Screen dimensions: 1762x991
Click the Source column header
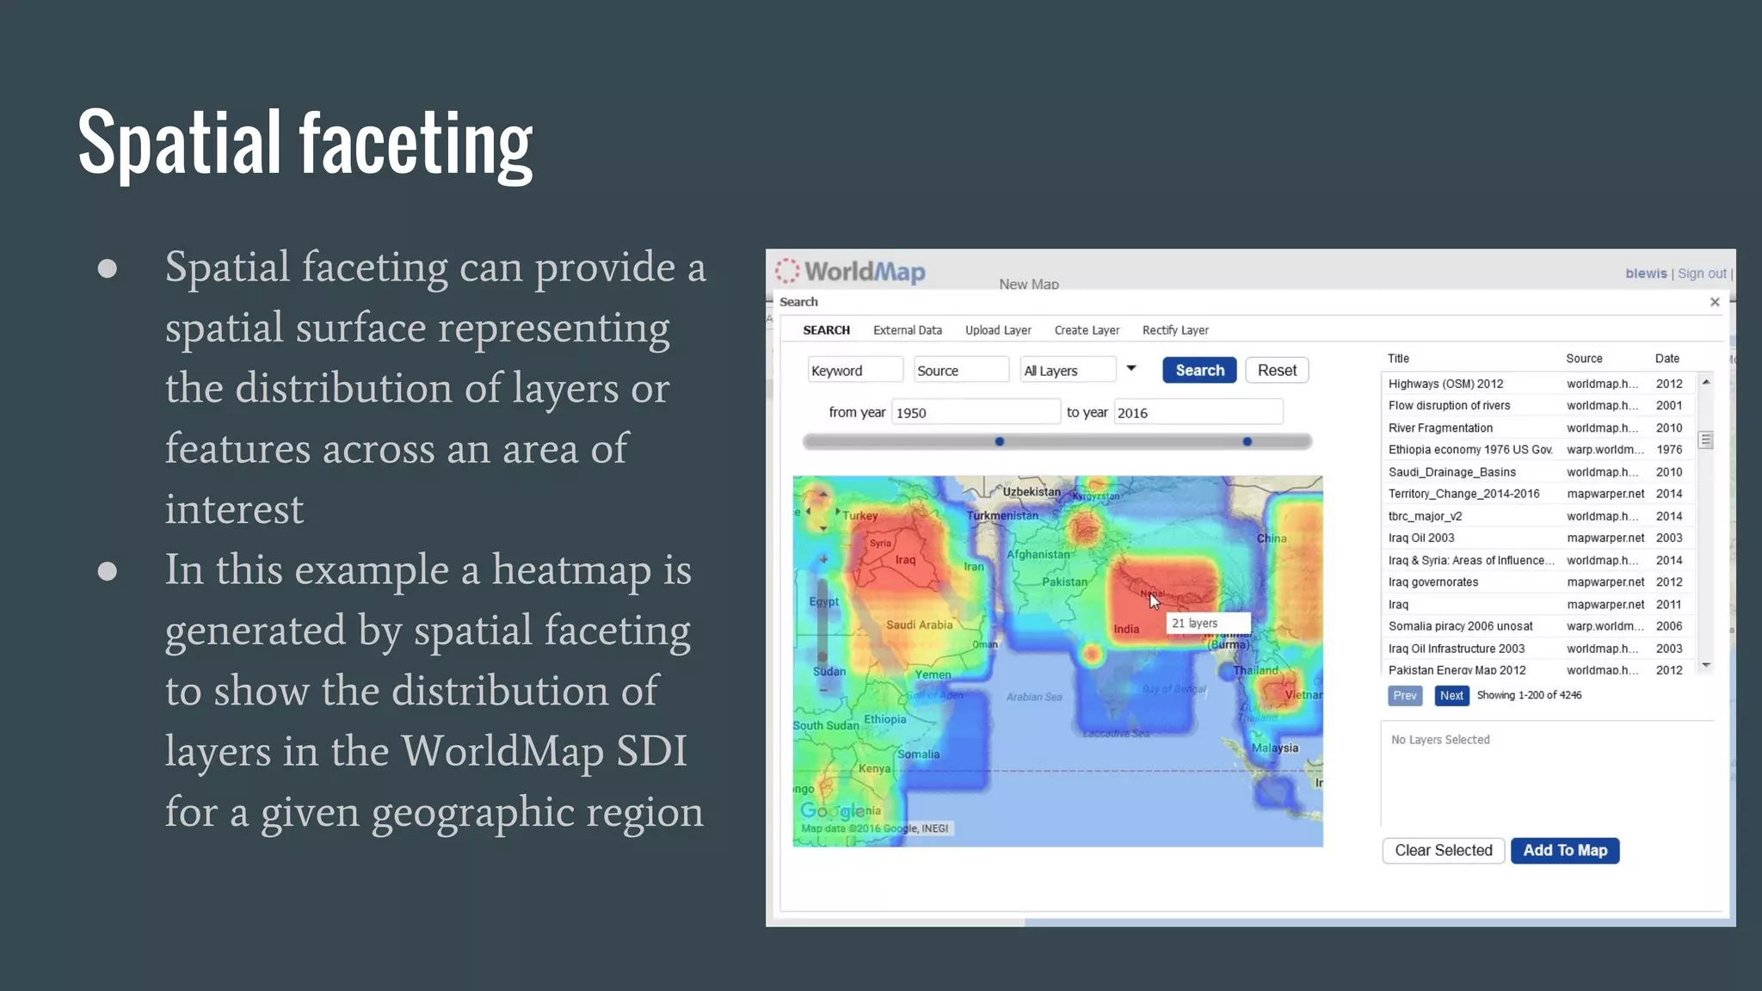coord(1584,359)
